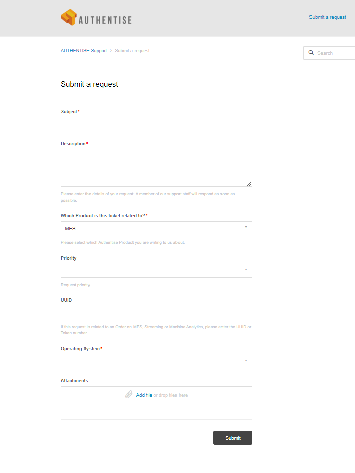The image size is (355, 473).
Task: Click the search magnifier icon
Action: coord(312,53)
